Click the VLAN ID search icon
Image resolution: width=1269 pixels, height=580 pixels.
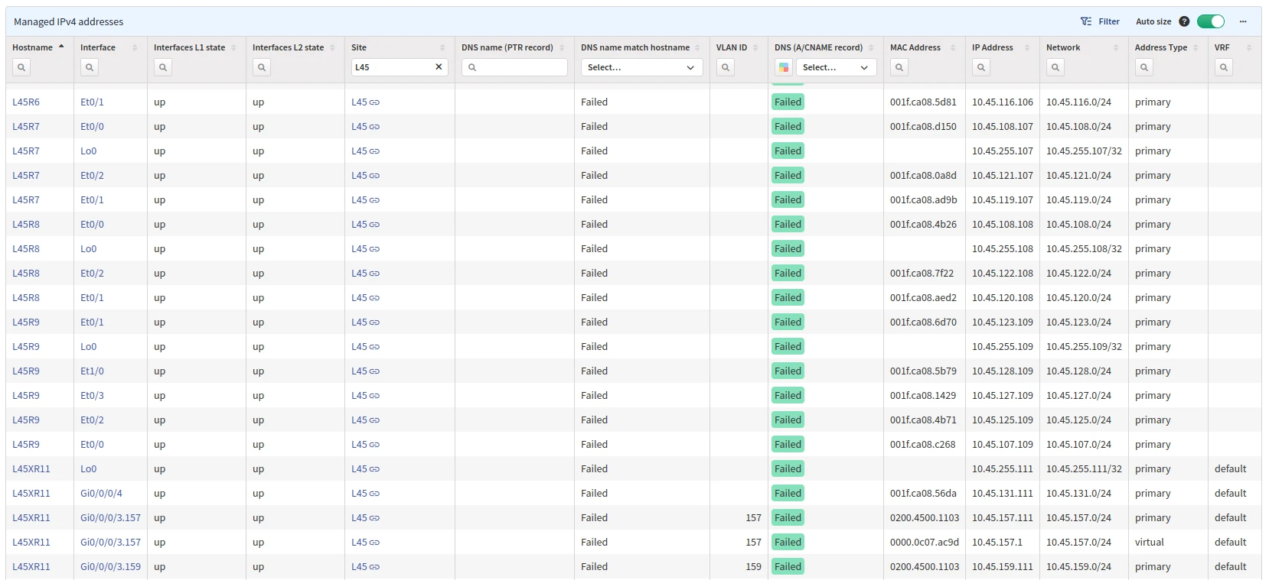pos(726,67)
